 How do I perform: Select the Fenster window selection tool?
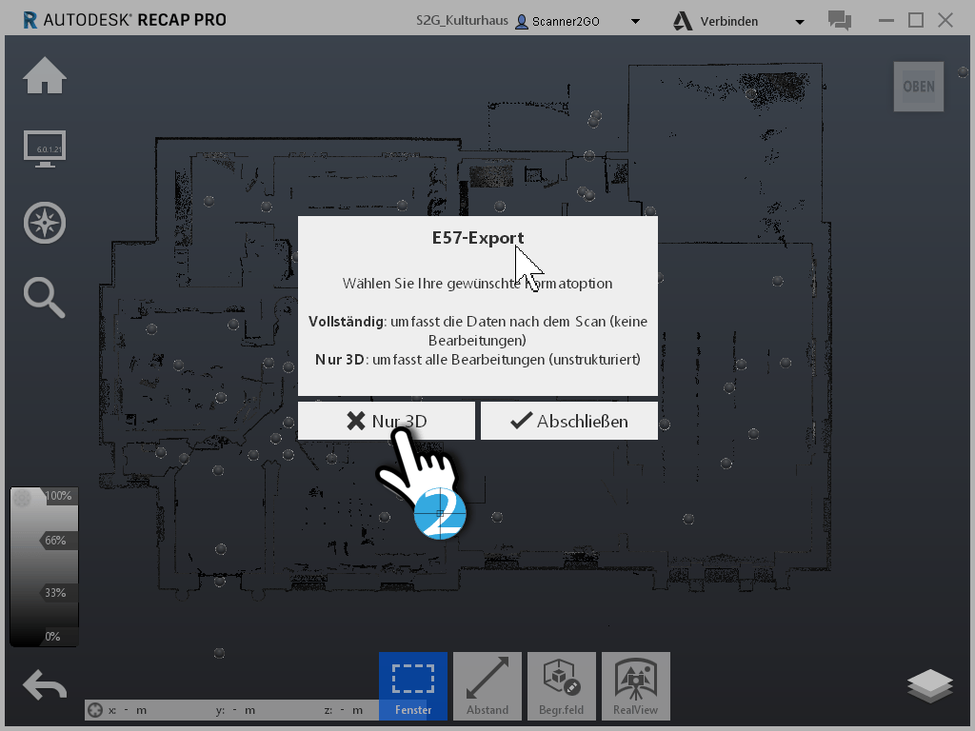pos(413,686)
